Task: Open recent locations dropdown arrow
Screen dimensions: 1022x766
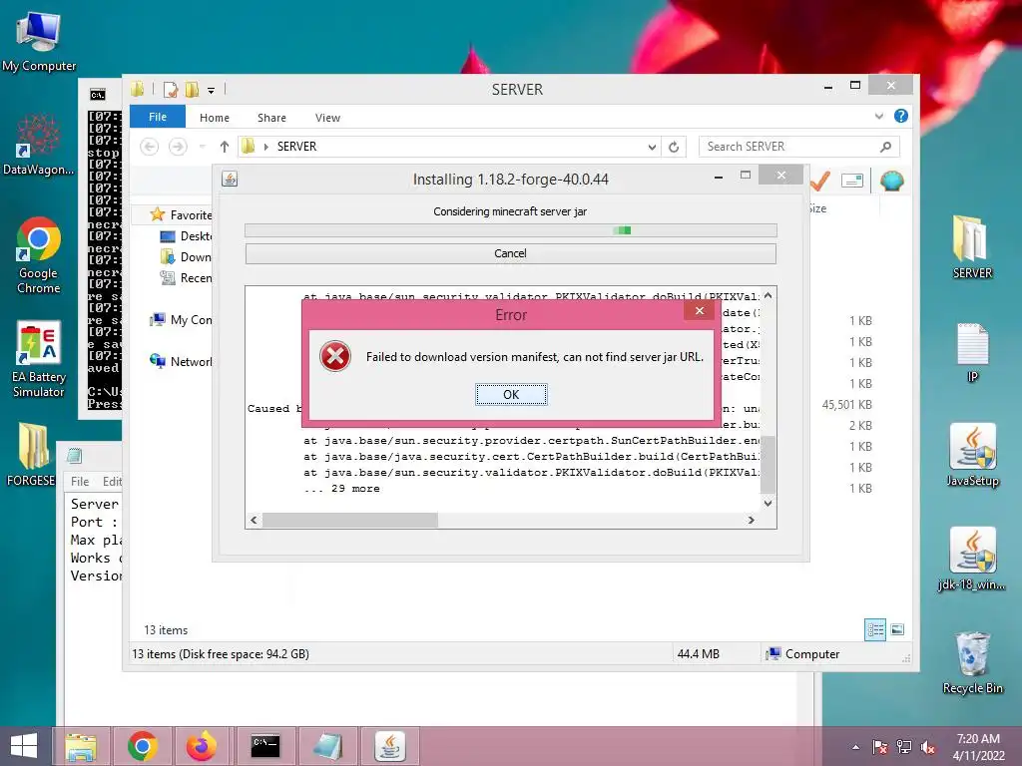Action: [202, 147]
